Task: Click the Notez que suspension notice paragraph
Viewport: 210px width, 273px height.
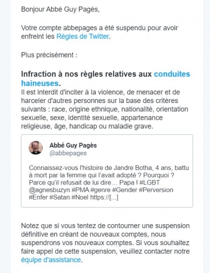Action: pyautogui.click(x=105, y=243)
